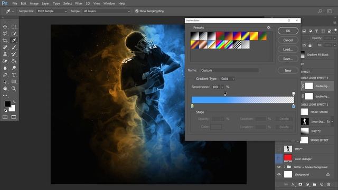338x190 pixels.
Task: Open workspace switcher icon
Action: [x=330, y=11]
